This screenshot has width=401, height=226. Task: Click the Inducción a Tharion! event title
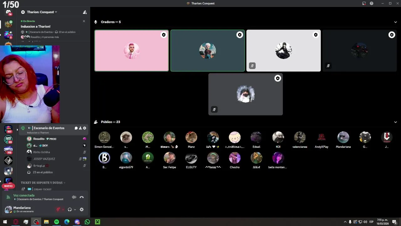tap(35, 27)
